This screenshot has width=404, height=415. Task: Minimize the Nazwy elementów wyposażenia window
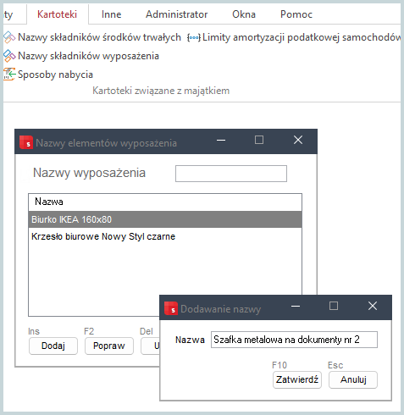pyautogui.click(x=221, y=140)
